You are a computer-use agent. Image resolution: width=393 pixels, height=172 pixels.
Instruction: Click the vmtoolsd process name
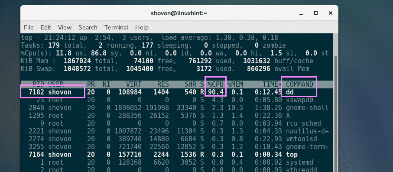(x=302, y=139)
